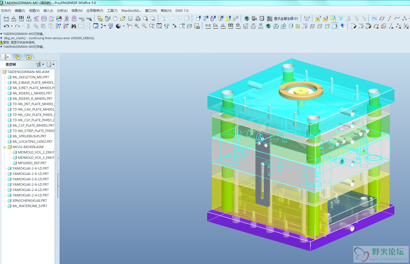Image resolution: width=410 pixels, height=264 pixels.
Task: Click the Regenerate model icon
Action: pyautogui.click(x=58, y=26)
